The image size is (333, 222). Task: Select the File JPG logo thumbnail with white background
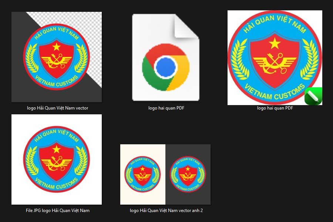coord(57,159)
